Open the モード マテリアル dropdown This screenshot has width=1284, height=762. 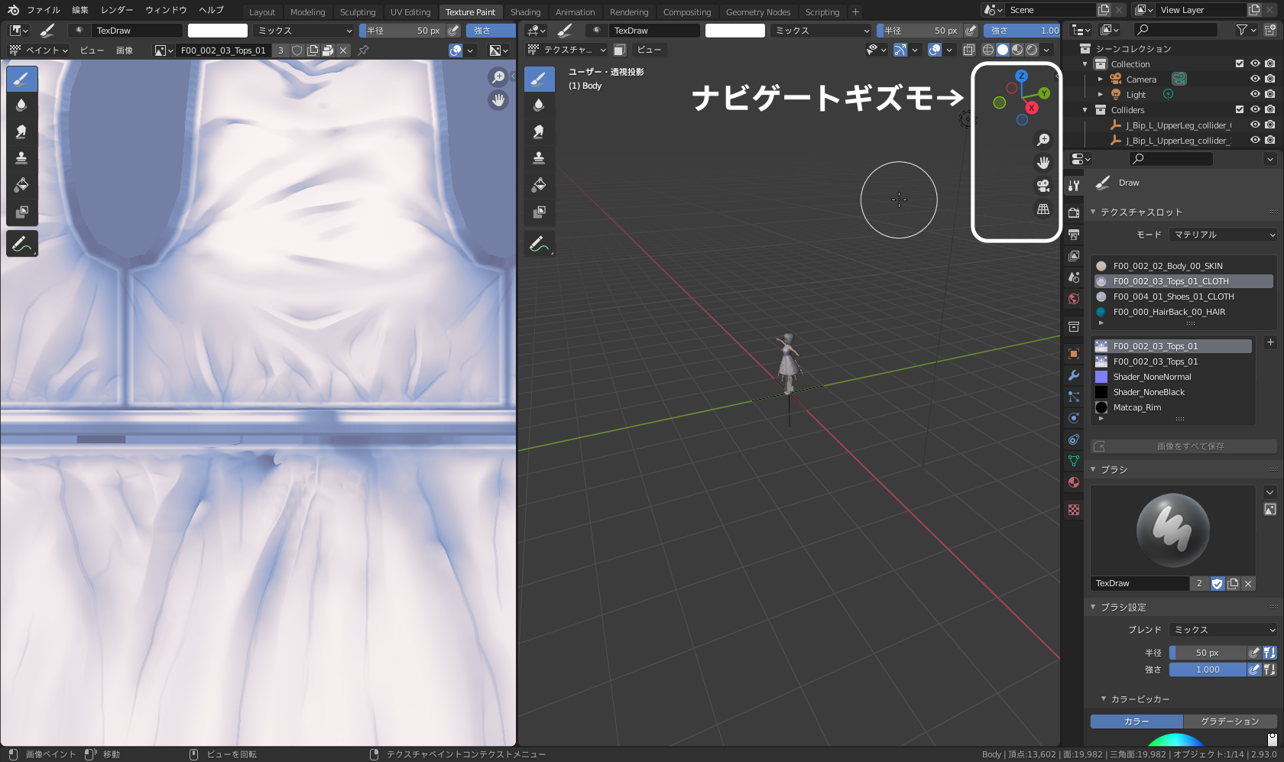point(1223,235)
